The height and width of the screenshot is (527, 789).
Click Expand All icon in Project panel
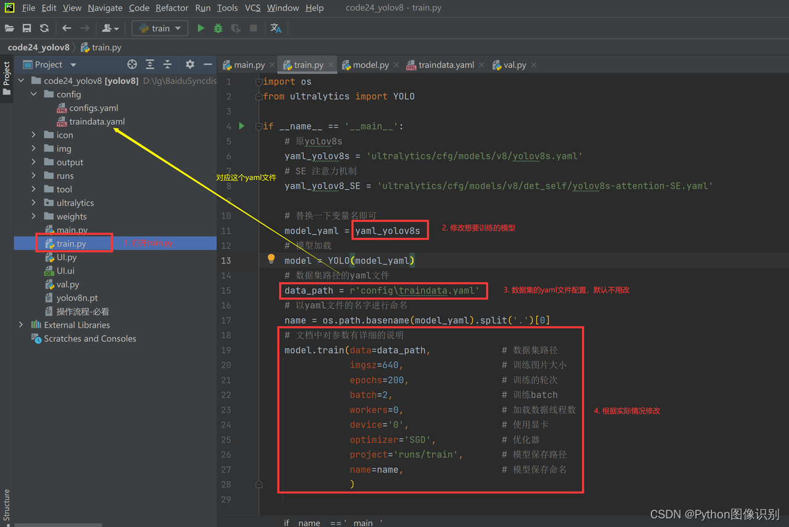[150, 64]
